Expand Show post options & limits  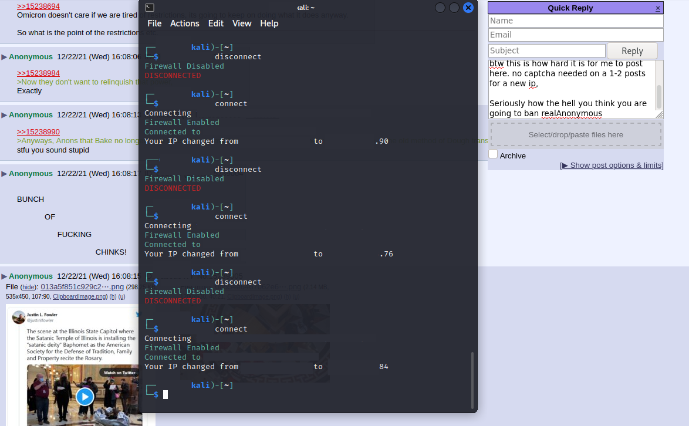pyautogui.click(x=612, y=165)
